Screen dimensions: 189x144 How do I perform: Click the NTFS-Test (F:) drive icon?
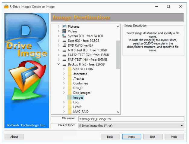point(64,51)
